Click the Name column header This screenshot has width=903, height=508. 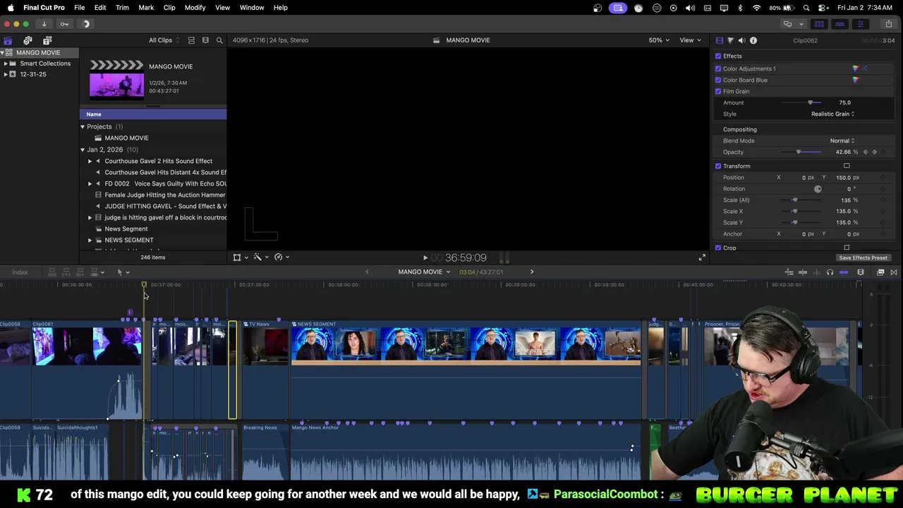[x=153, y=114]
